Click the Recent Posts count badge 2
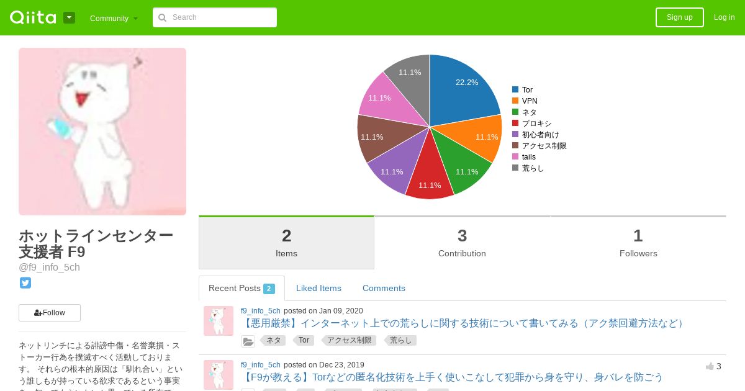This screenshot has height=391, width=745. click(x=269, y=289)
